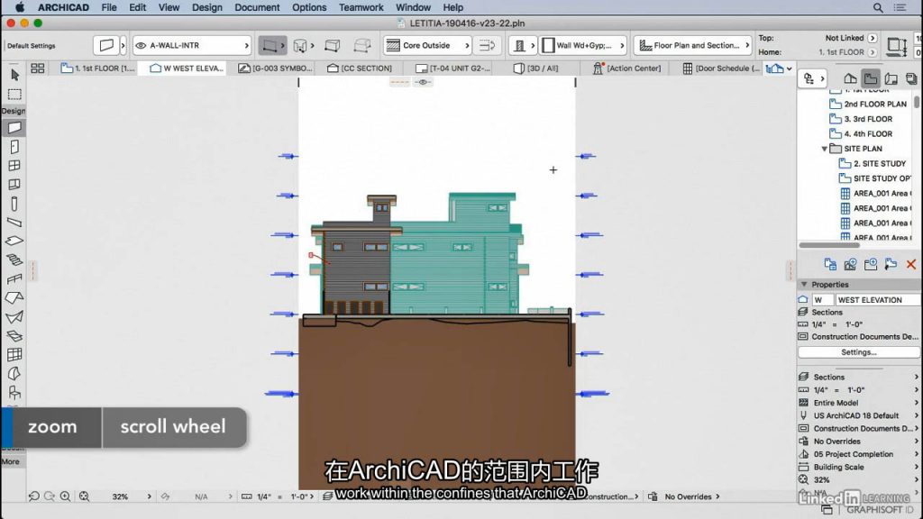The width and height of the screenshot is (923, 519).
Task: Select 2nd FLOOR PLAN in navigator
Action: (x=874, y=105)
